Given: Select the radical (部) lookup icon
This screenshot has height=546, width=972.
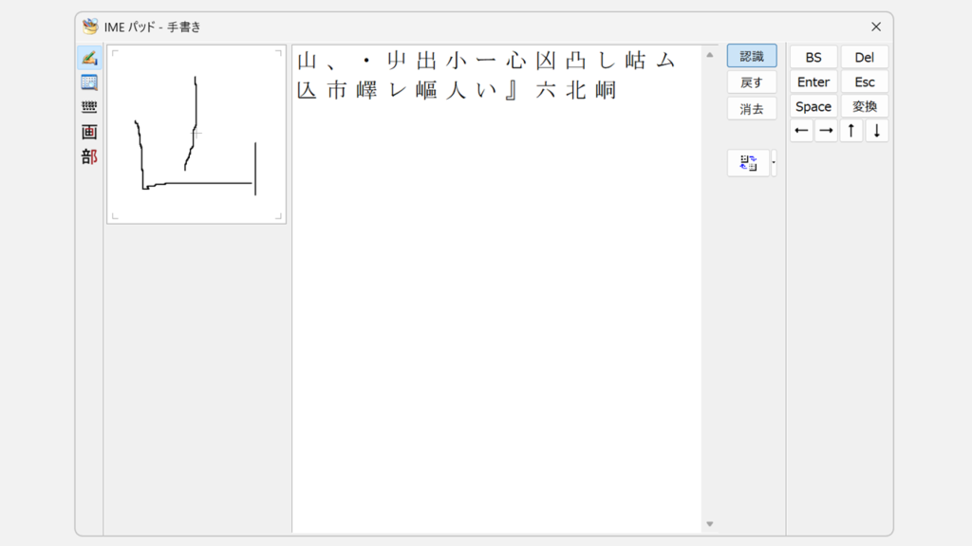Looking at the screenshot, I should (89, 156).
